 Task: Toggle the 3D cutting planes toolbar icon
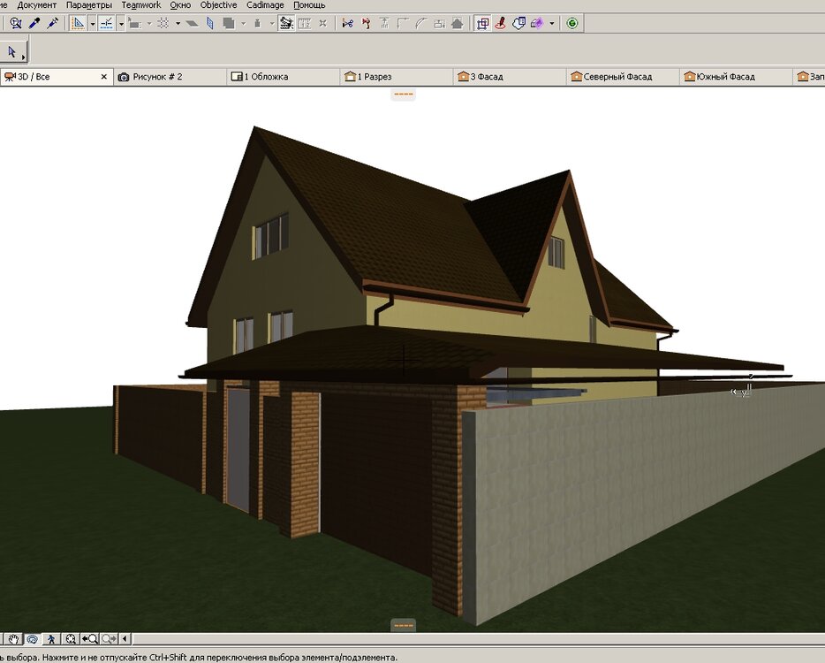coord(483,24)
